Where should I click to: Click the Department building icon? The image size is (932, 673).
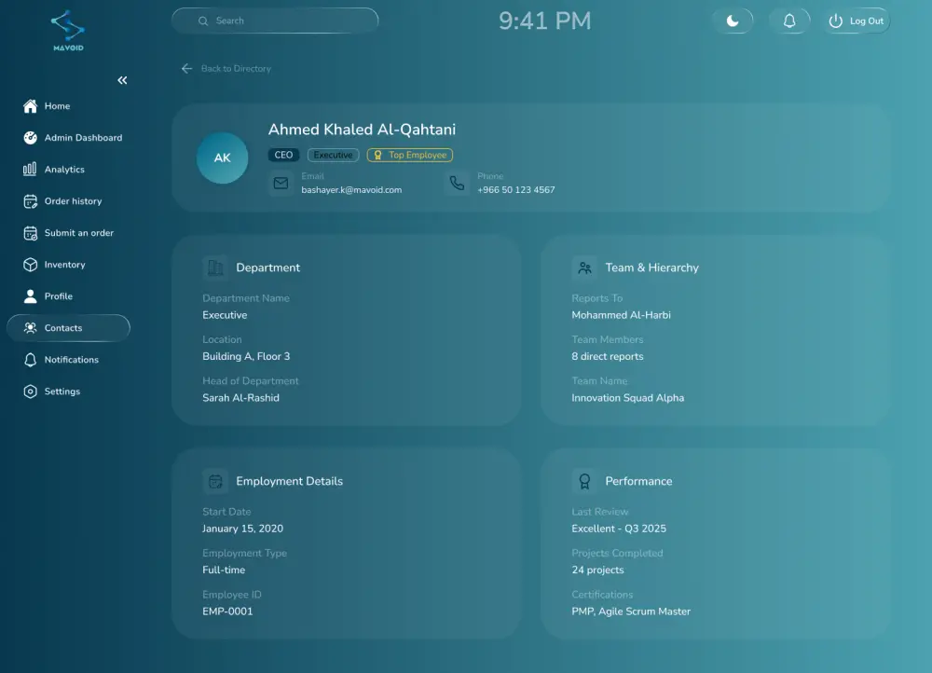coord(215,268)
